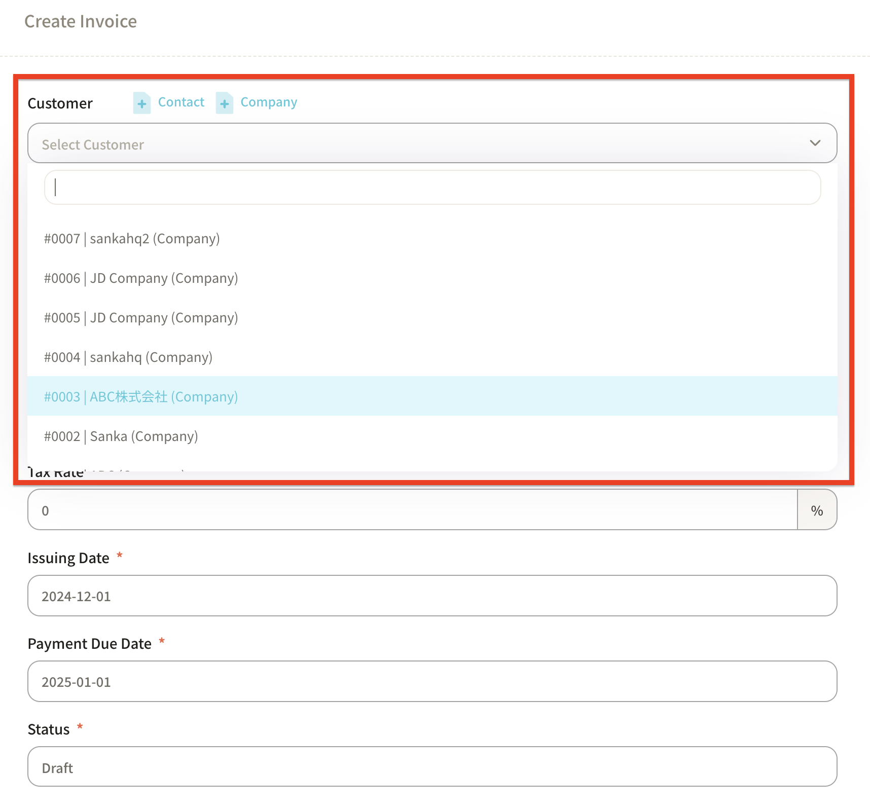This screenshot has width=870, height=809.
Task: Click into the Tax Rate field
Action: [x=412, y=510]
